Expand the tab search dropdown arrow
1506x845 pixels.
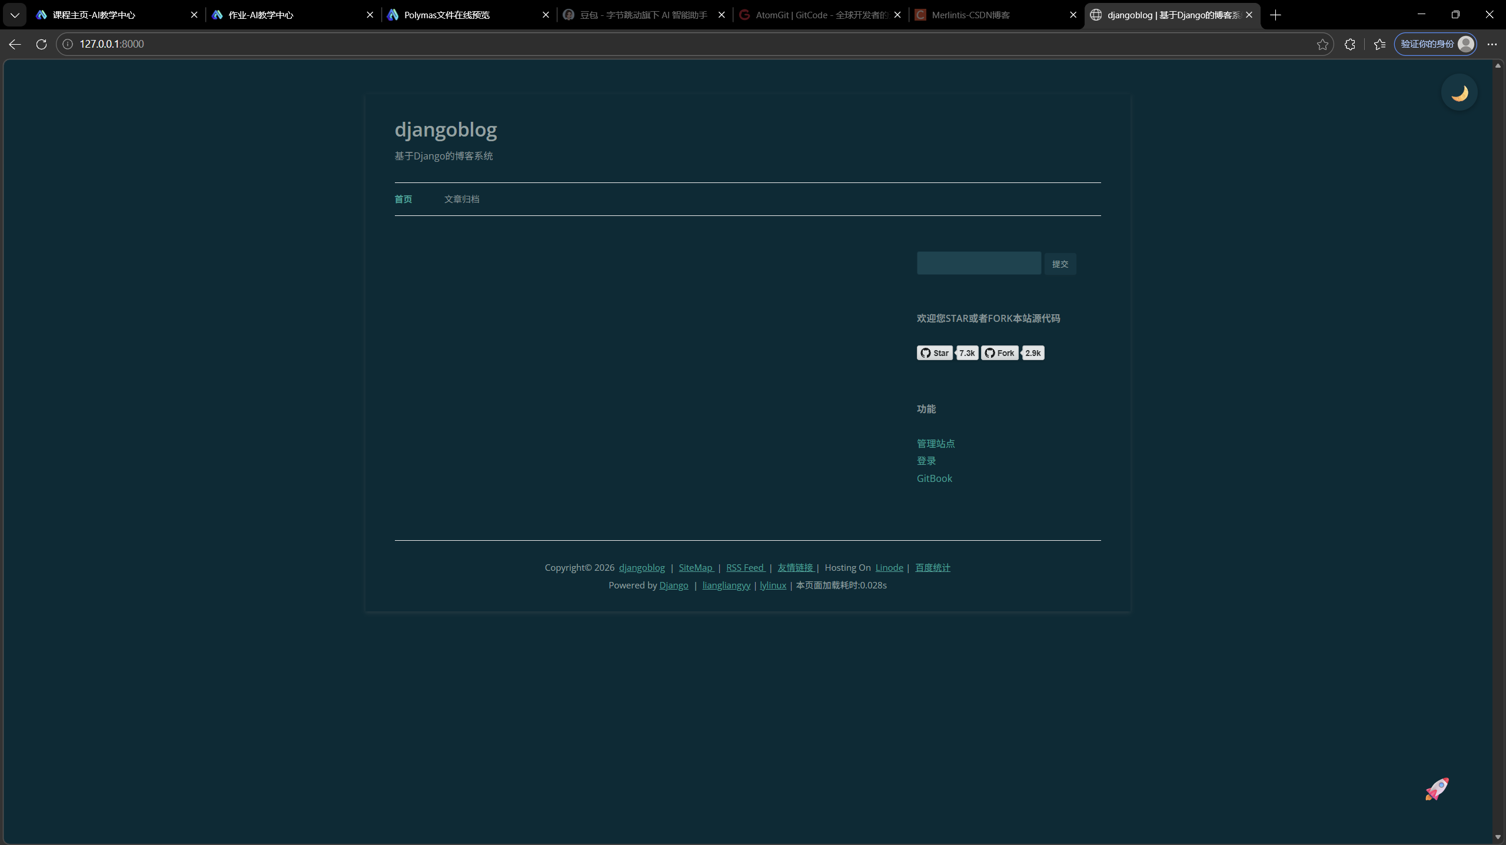15,15
